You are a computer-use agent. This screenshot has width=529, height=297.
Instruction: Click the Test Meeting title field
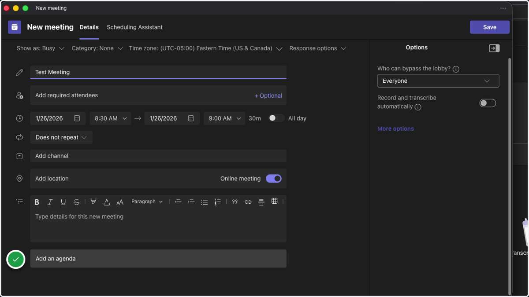tap(158, 72)
